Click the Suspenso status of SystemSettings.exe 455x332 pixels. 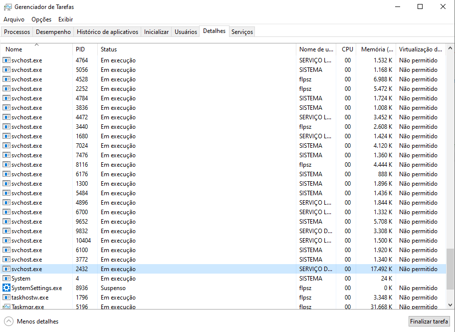(113, 288)
